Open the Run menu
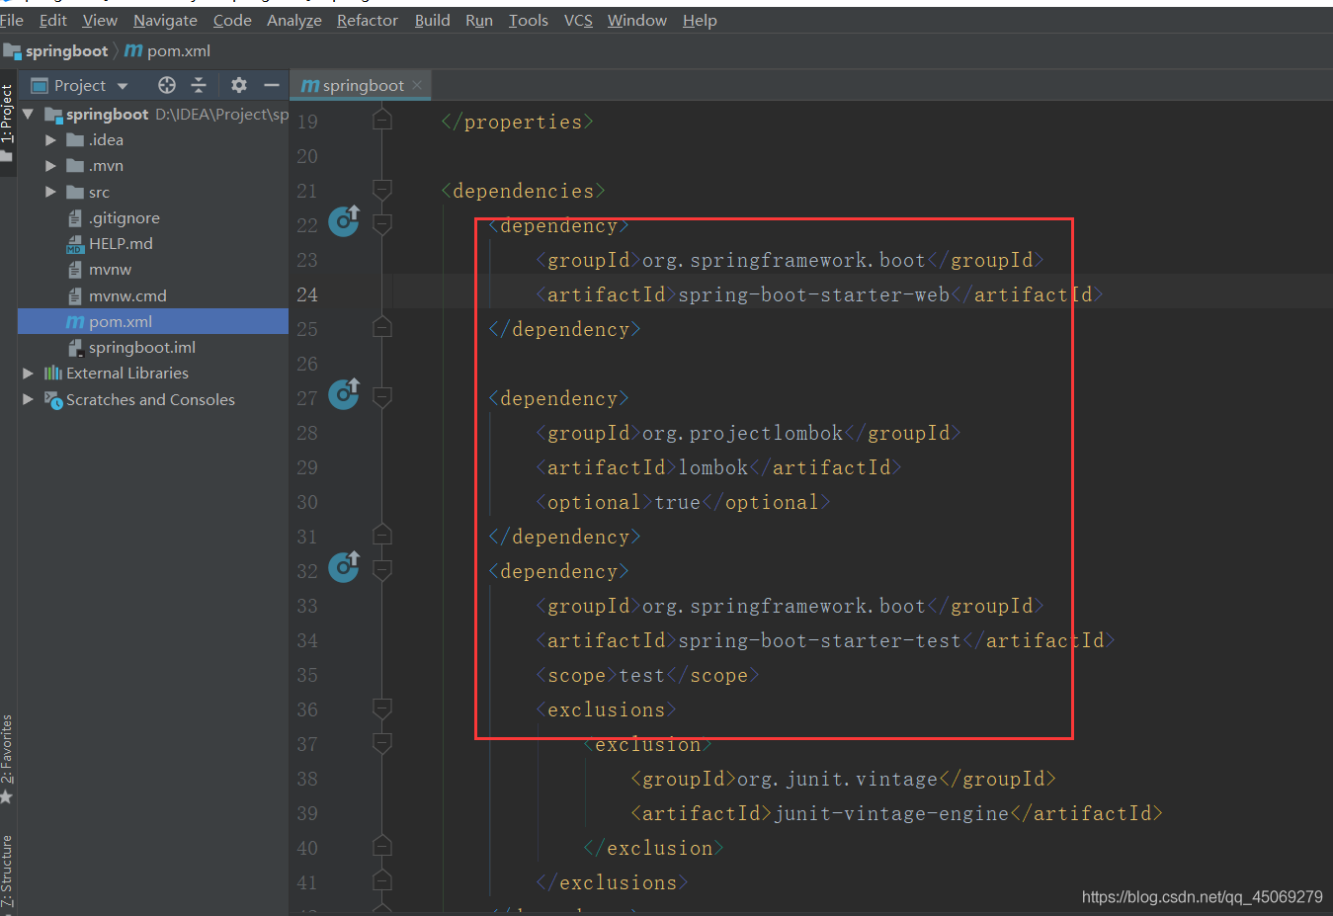The image size is (1333, 916). (x=479, y=20)
